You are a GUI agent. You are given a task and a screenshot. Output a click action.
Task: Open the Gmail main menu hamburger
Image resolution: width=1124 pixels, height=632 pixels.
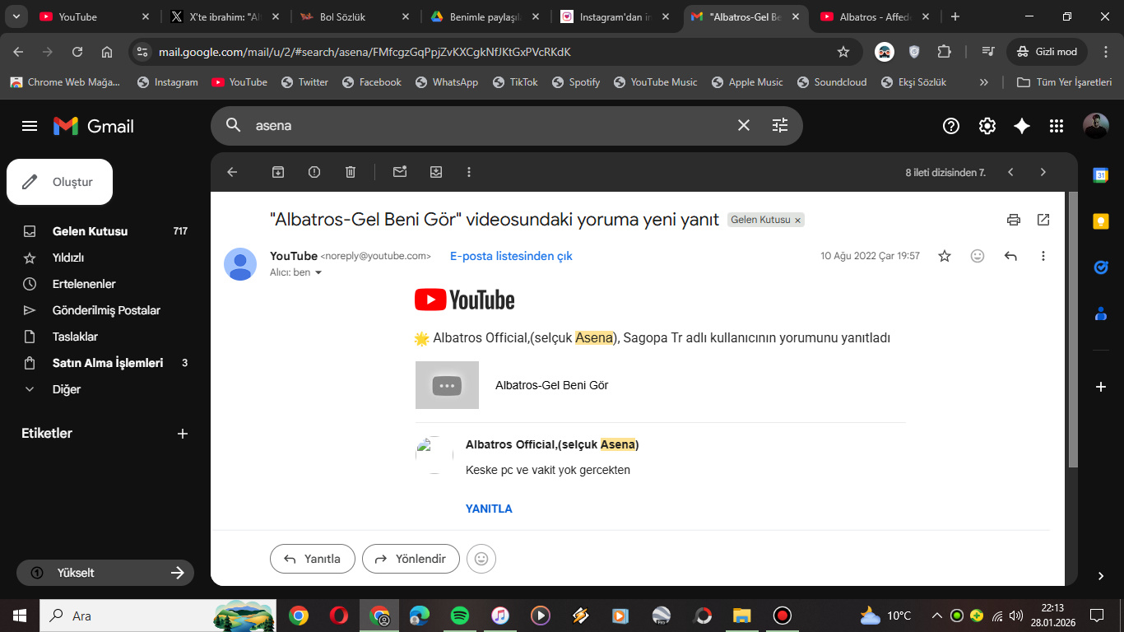tap(30, 126)
